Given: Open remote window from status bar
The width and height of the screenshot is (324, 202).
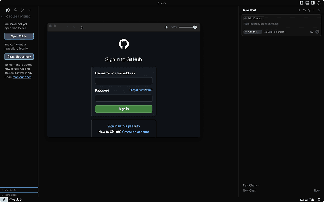Looking at the screenshot, I should tap(4, 199).
